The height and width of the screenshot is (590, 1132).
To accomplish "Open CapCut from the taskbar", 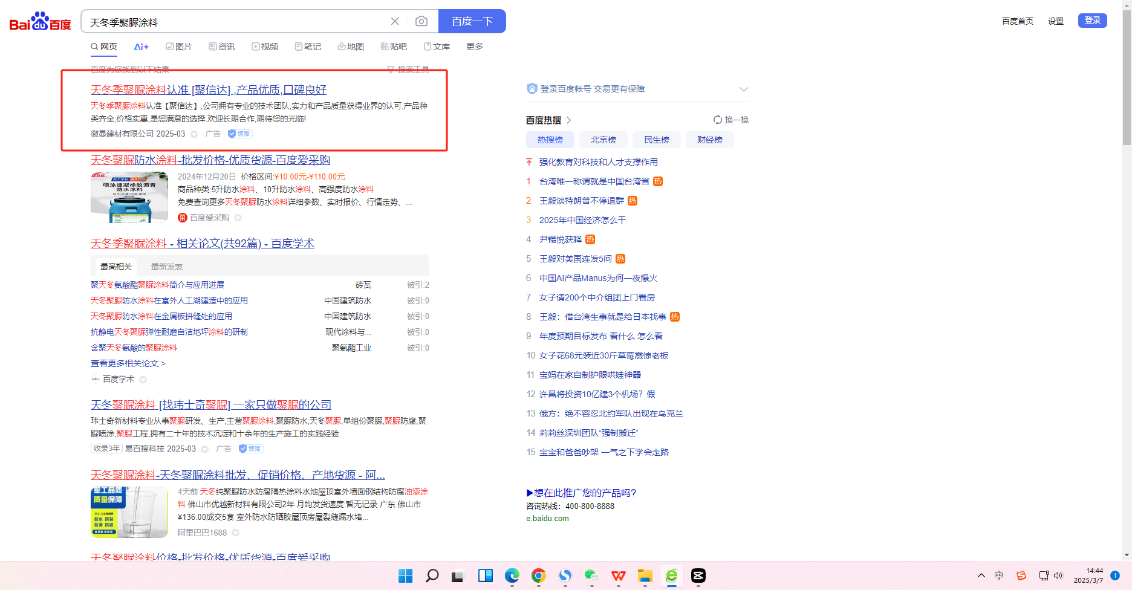I will pyautogui.click(x=698, y=575).
